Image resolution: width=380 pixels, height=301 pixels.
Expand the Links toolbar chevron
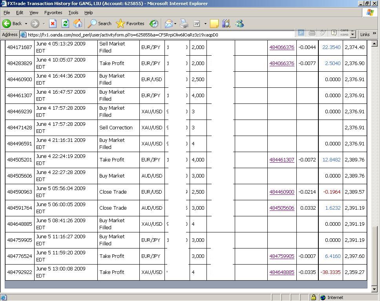pyautogui.click(x=375, y=33)
